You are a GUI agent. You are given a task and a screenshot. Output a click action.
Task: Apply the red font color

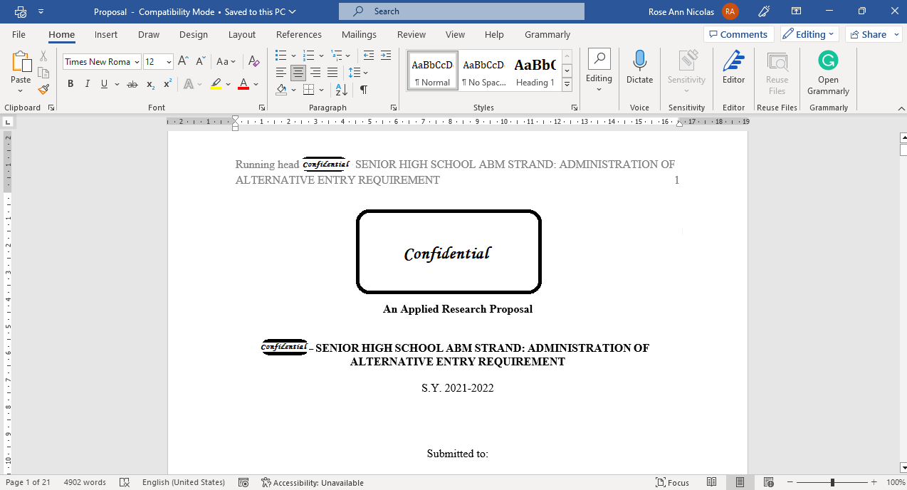tap(243, 84)
